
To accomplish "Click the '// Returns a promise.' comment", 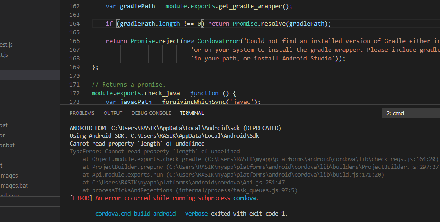I will (128, 84).
